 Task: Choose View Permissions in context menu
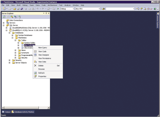48,58
